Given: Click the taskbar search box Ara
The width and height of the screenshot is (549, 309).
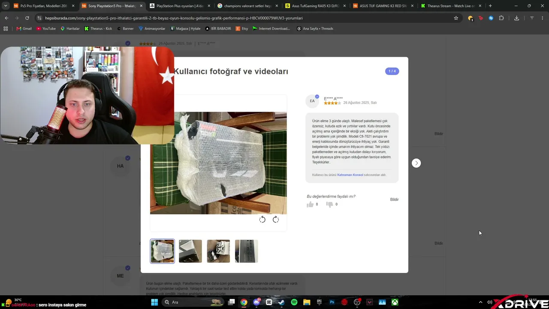Looking at the screenshot, I should [193, 302].
